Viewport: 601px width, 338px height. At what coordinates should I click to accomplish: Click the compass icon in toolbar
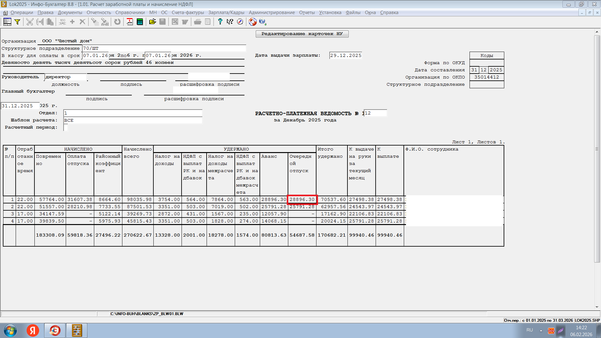240,22
